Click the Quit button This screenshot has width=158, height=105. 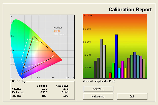point(132,96)
